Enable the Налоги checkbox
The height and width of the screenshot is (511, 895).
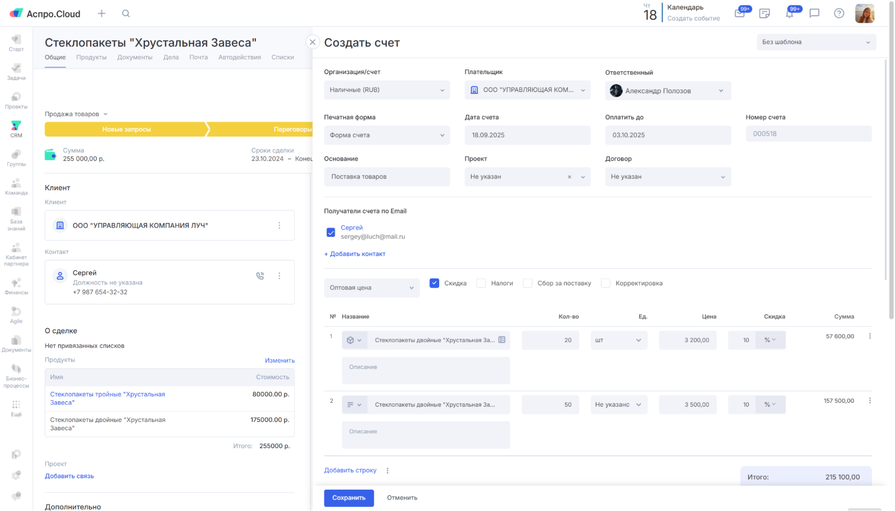pyautogui.click(x=481, y=283)
